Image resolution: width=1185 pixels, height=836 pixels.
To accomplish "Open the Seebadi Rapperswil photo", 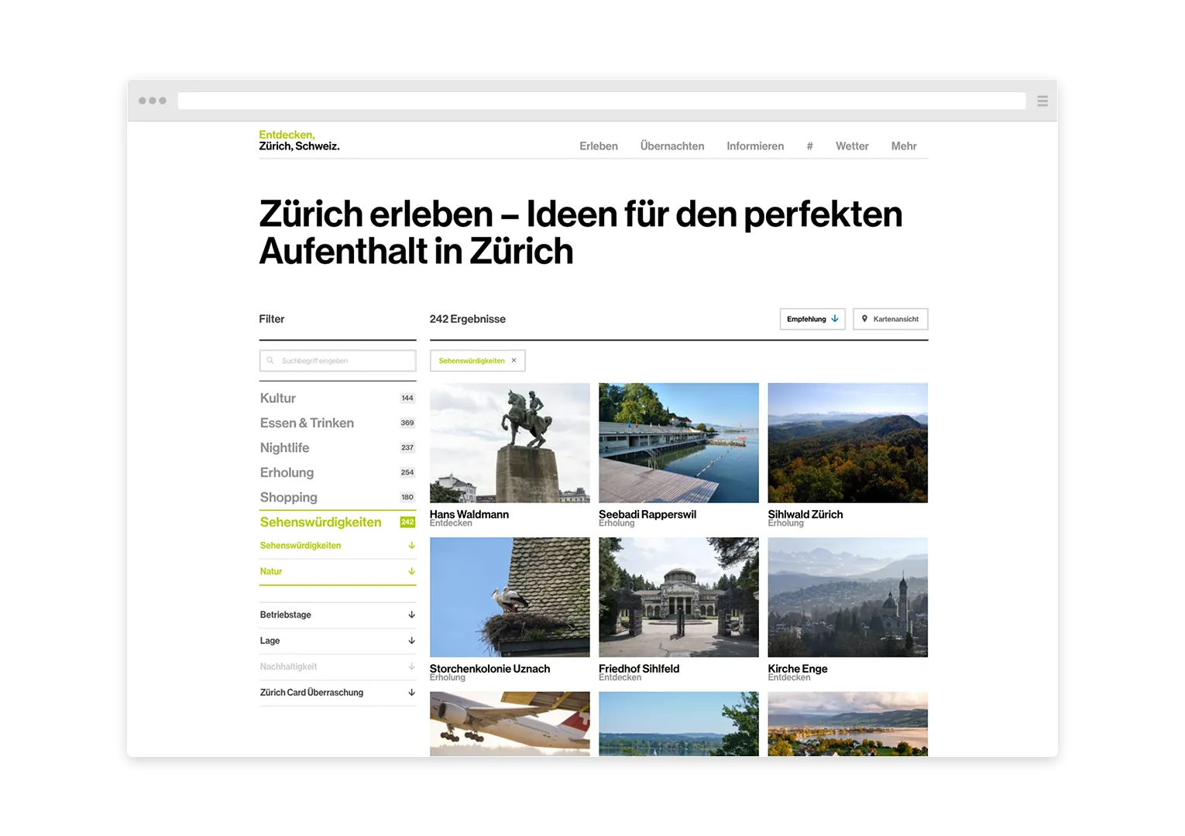I will pyautogui.click(x=678, y=443).
